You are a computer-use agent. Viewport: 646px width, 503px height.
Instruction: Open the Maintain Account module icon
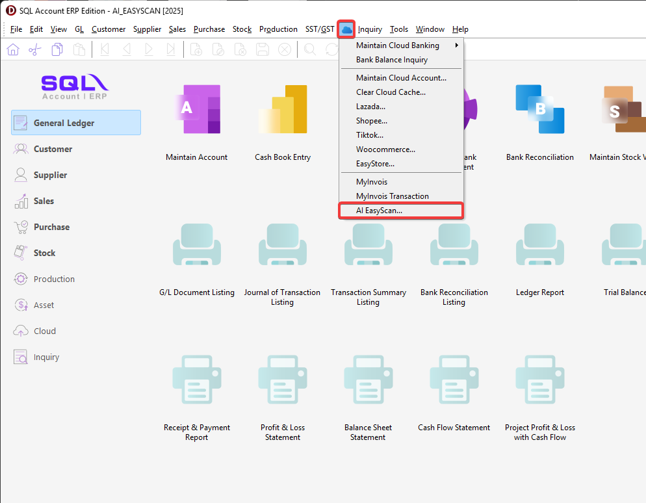[196, 110]
